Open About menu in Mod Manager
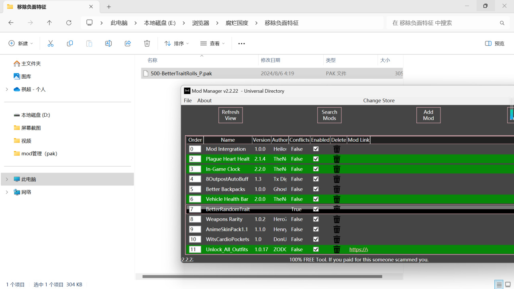514x289 pixels. pyautogui.click(x=204, y=100)
